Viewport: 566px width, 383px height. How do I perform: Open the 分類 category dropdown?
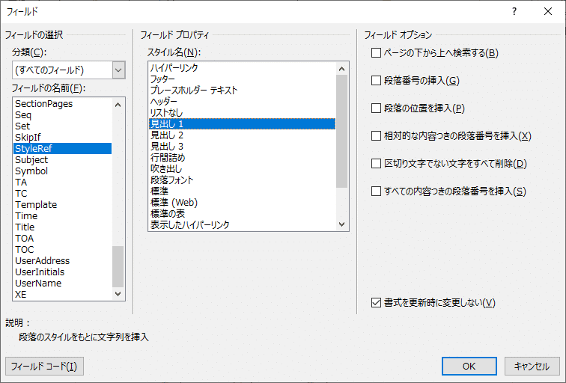(x=118, y=70)
